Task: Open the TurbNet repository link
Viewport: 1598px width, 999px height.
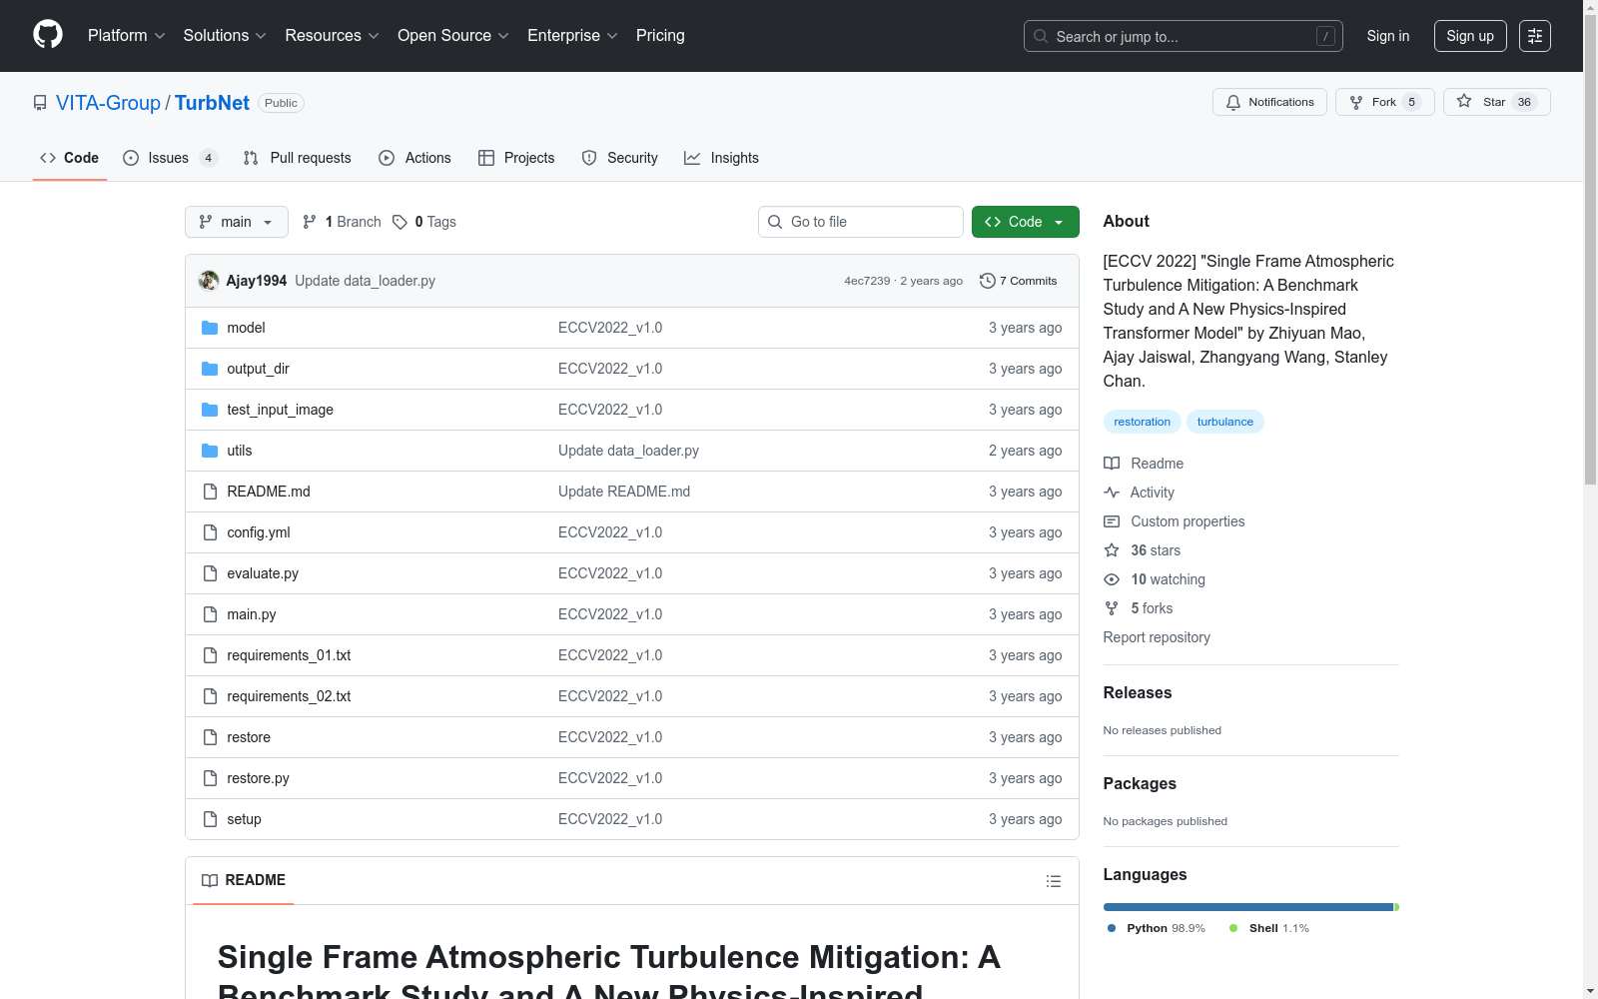Action: 212,103
